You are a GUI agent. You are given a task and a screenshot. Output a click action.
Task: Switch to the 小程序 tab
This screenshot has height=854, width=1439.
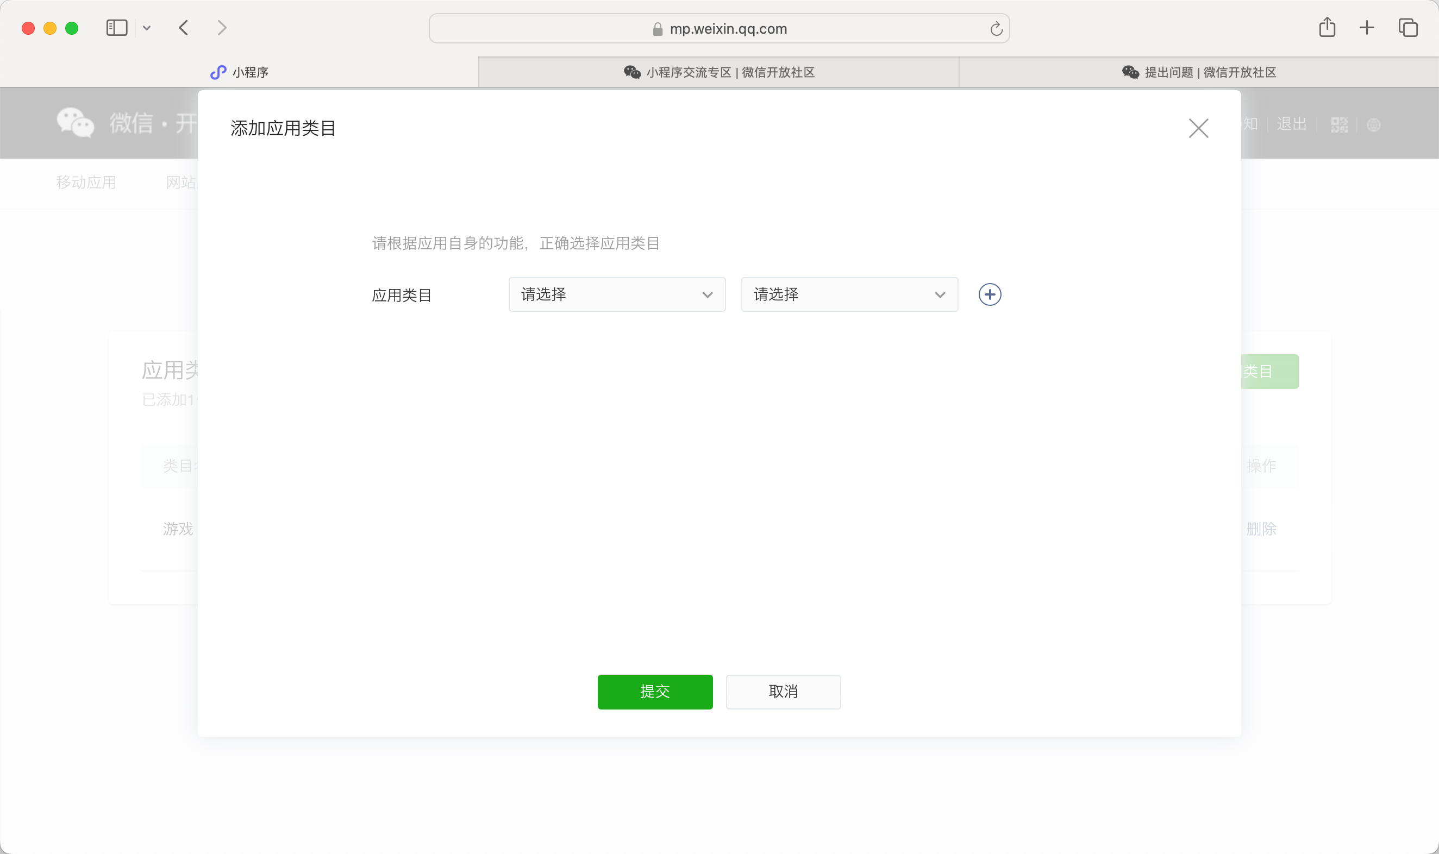[240, 72]
